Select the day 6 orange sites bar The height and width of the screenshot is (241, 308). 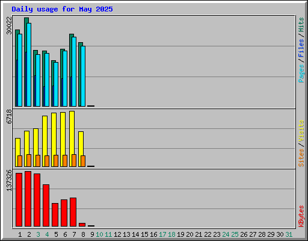point(65,161)
